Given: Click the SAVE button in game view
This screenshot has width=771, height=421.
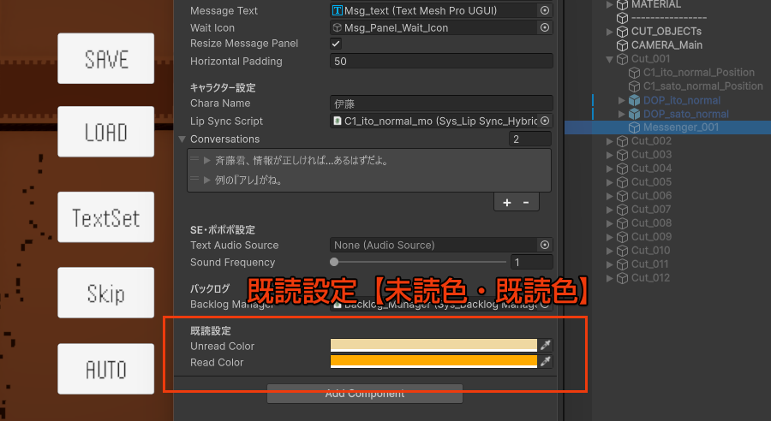Looking at the screenshot, I should coord(106,59).
